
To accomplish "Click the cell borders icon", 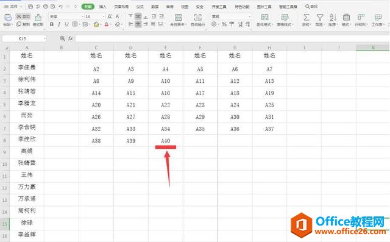I will 74,24.
